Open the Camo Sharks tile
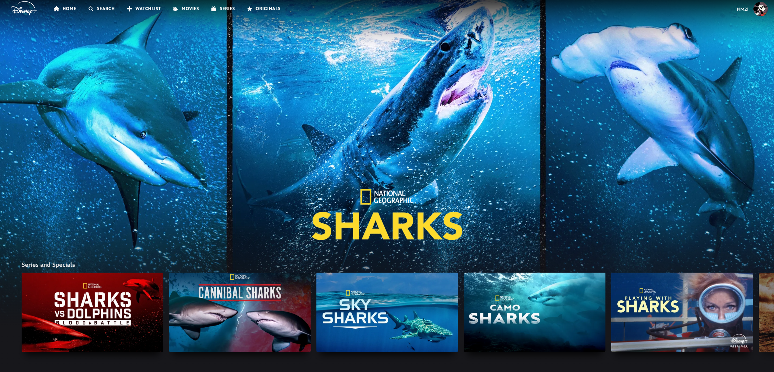The width and height of the screenshot is (774, 372). (535, 312)
